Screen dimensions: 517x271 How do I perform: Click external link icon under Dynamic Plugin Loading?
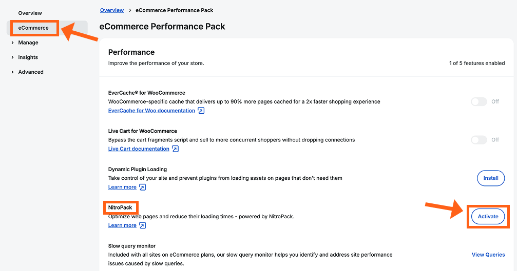tap(143, 187)
